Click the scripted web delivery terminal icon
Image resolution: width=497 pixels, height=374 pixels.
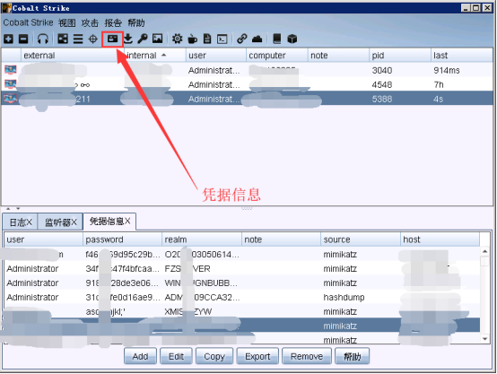[222, 39]
